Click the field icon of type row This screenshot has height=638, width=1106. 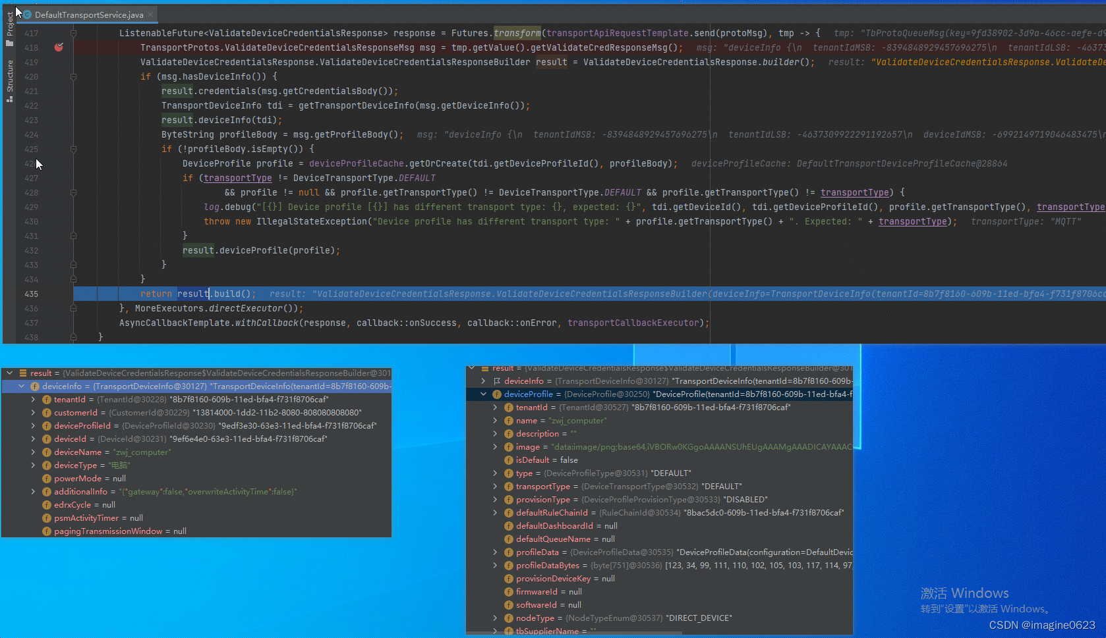[x=509, y=473]
